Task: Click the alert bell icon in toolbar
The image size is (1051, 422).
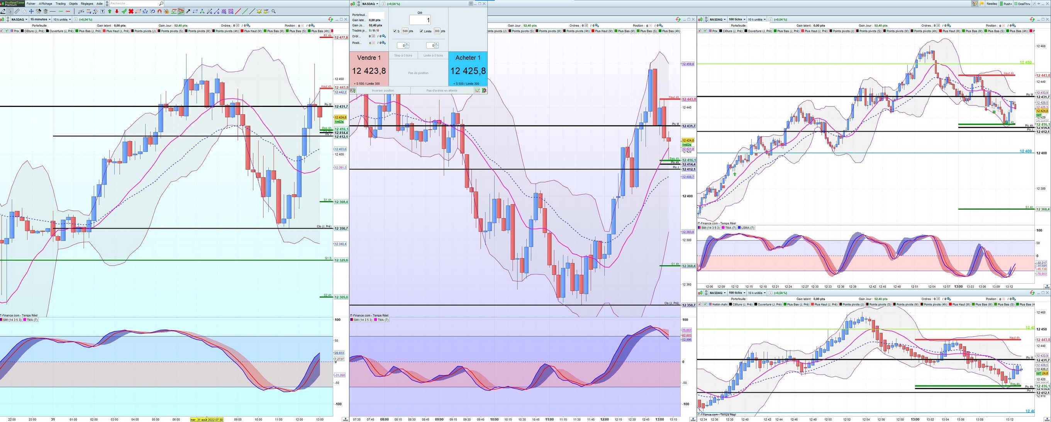Action: pyautogui.click(x=259, y=12)
